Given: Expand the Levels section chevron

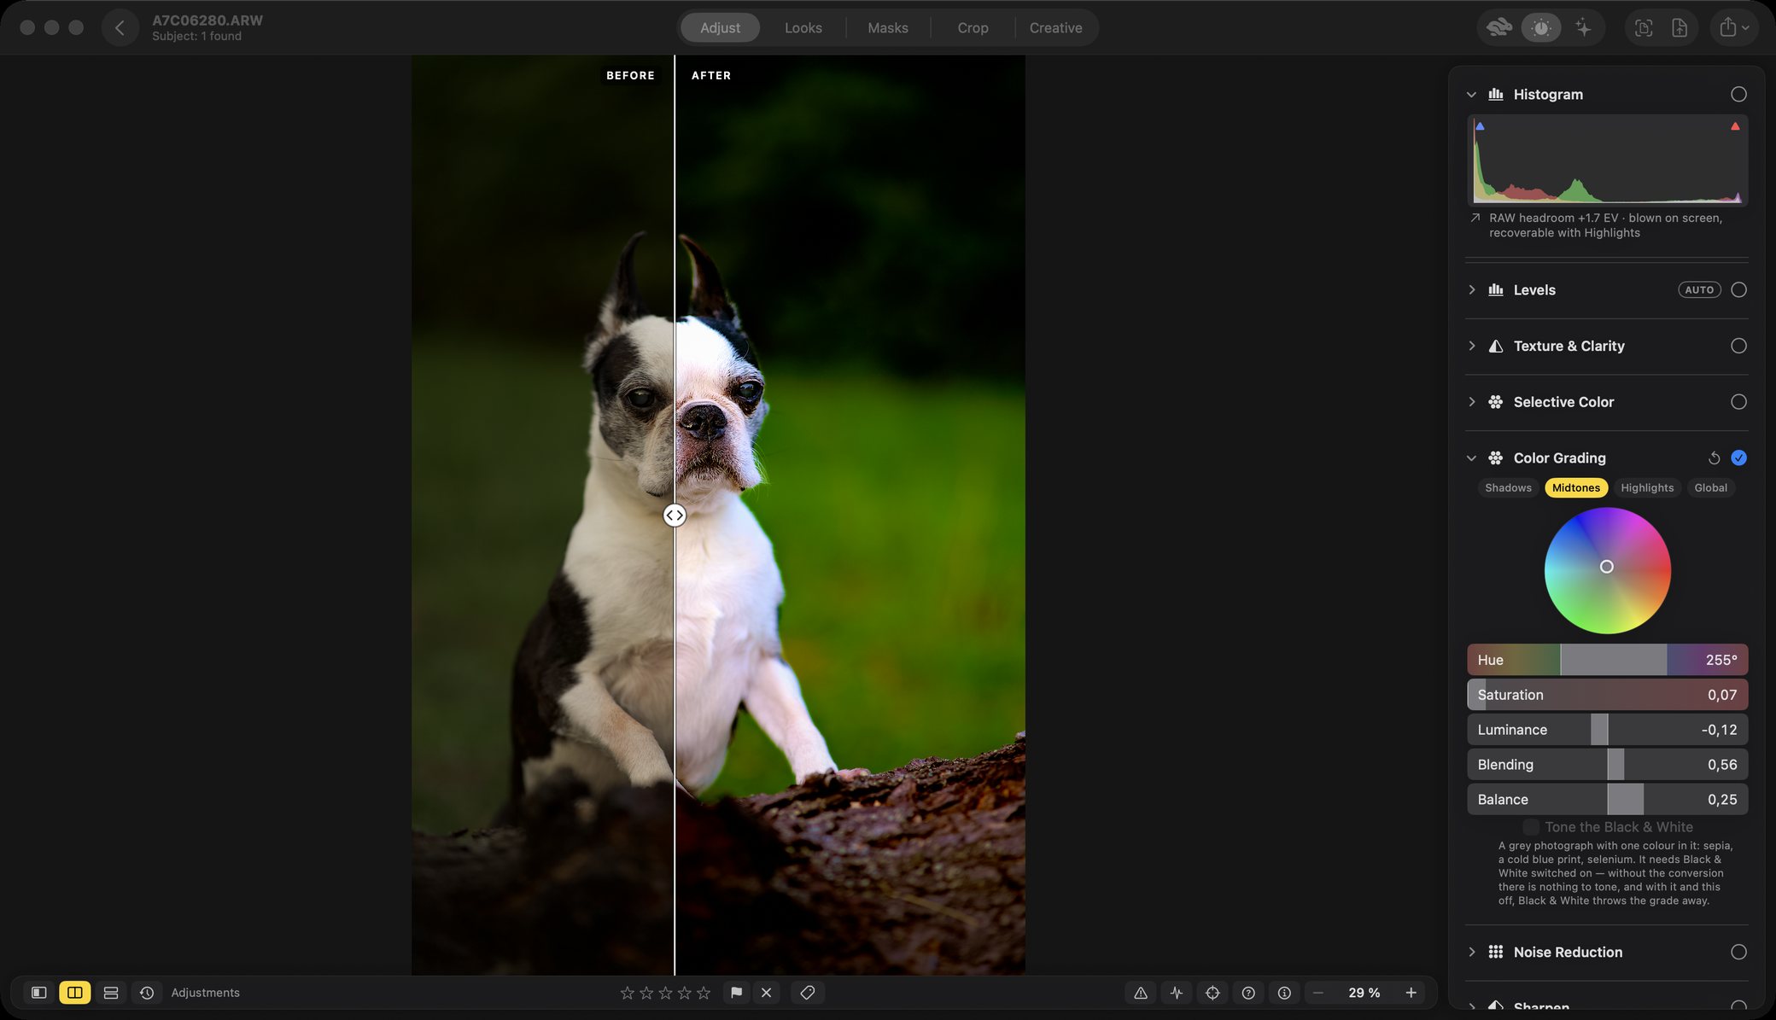Looking at the screenshot, I should (1471, 289).
